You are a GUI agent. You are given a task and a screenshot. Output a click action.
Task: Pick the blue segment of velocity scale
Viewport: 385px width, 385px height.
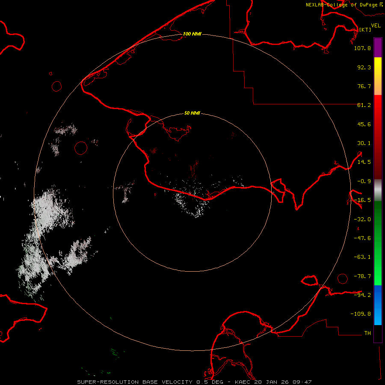(378, 305)
